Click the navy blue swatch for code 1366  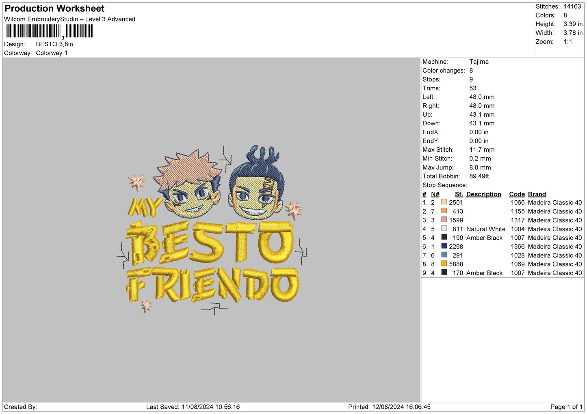click(x=444, y=246)
